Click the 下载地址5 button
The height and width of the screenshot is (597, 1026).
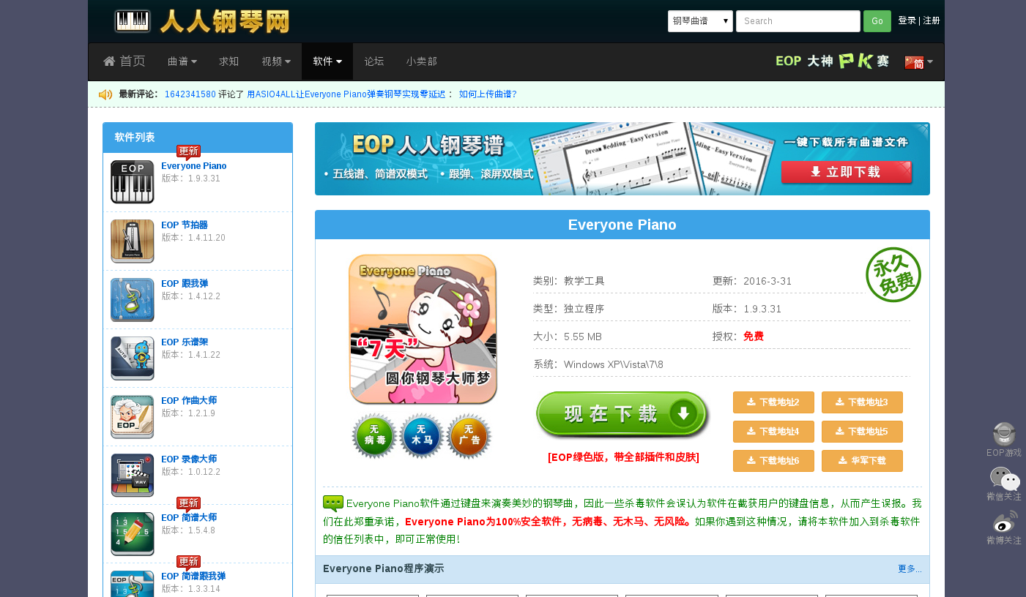[862, 432]
